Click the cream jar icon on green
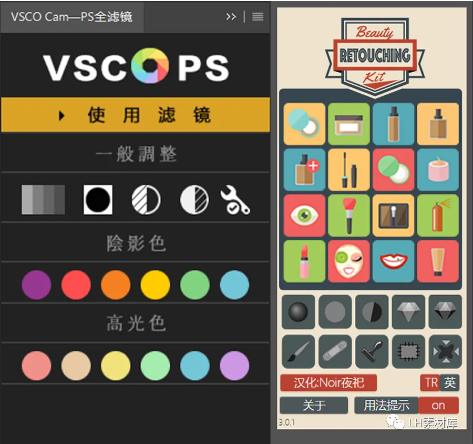The height and width of the screenshot is (444, 473). coord(349,124)
